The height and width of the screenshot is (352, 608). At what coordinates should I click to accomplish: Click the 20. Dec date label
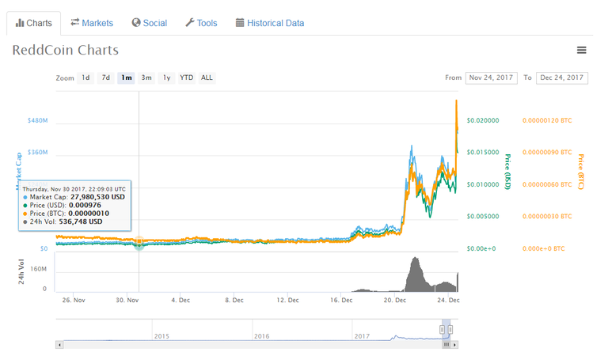[x=395, y=300]
